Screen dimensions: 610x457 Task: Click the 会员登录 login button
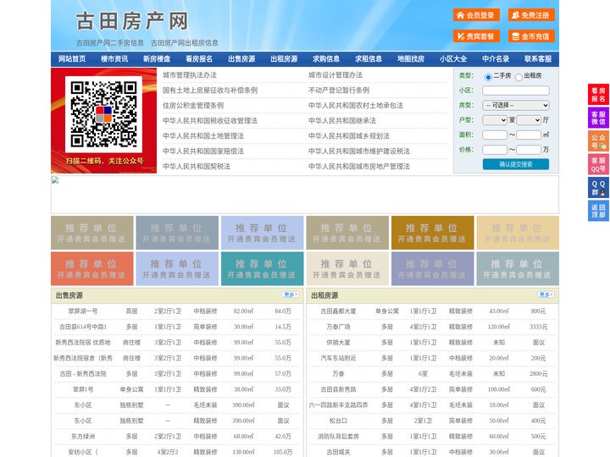pos(476,15)
